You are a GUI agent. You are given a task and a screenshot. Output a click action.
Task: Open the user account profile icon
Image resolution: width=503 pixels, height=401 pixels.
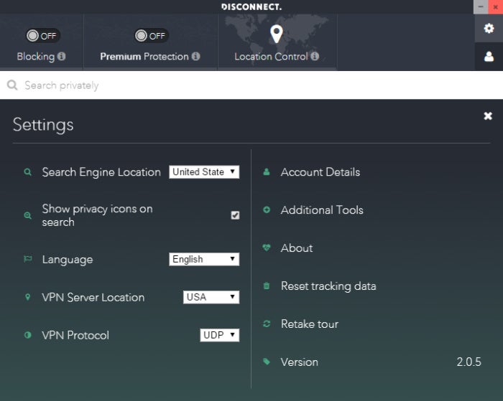(x=489, y=57)
